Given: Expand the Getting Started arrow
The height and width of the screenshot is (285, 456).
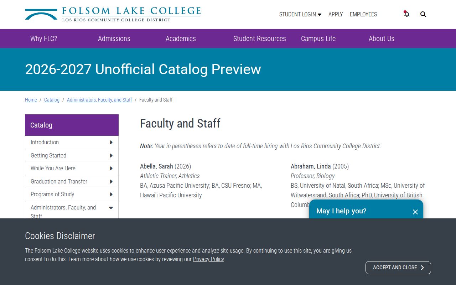Looking at the screenshot, I should (111, 156).
